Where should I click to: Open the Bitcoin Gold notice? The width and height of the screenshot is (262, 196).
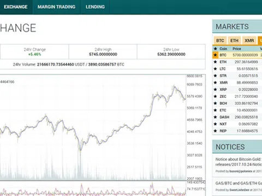pos(239,162)
